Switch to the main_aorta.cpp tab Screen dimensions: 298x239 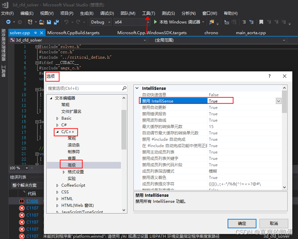(x=251, y=33)
